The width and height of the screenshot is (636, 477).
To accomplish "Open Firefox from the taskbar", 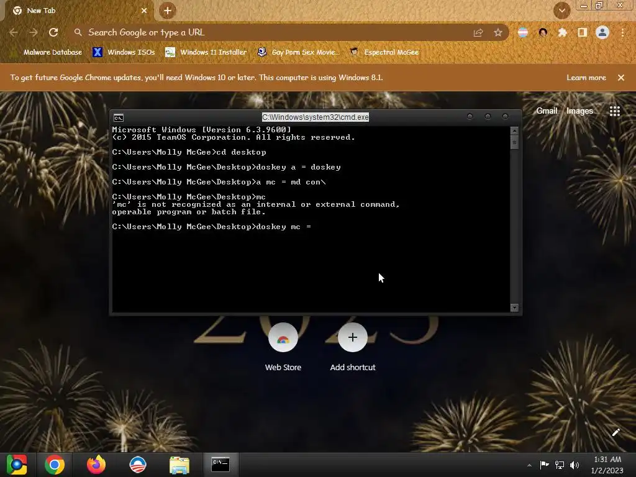I will [96, 465].
